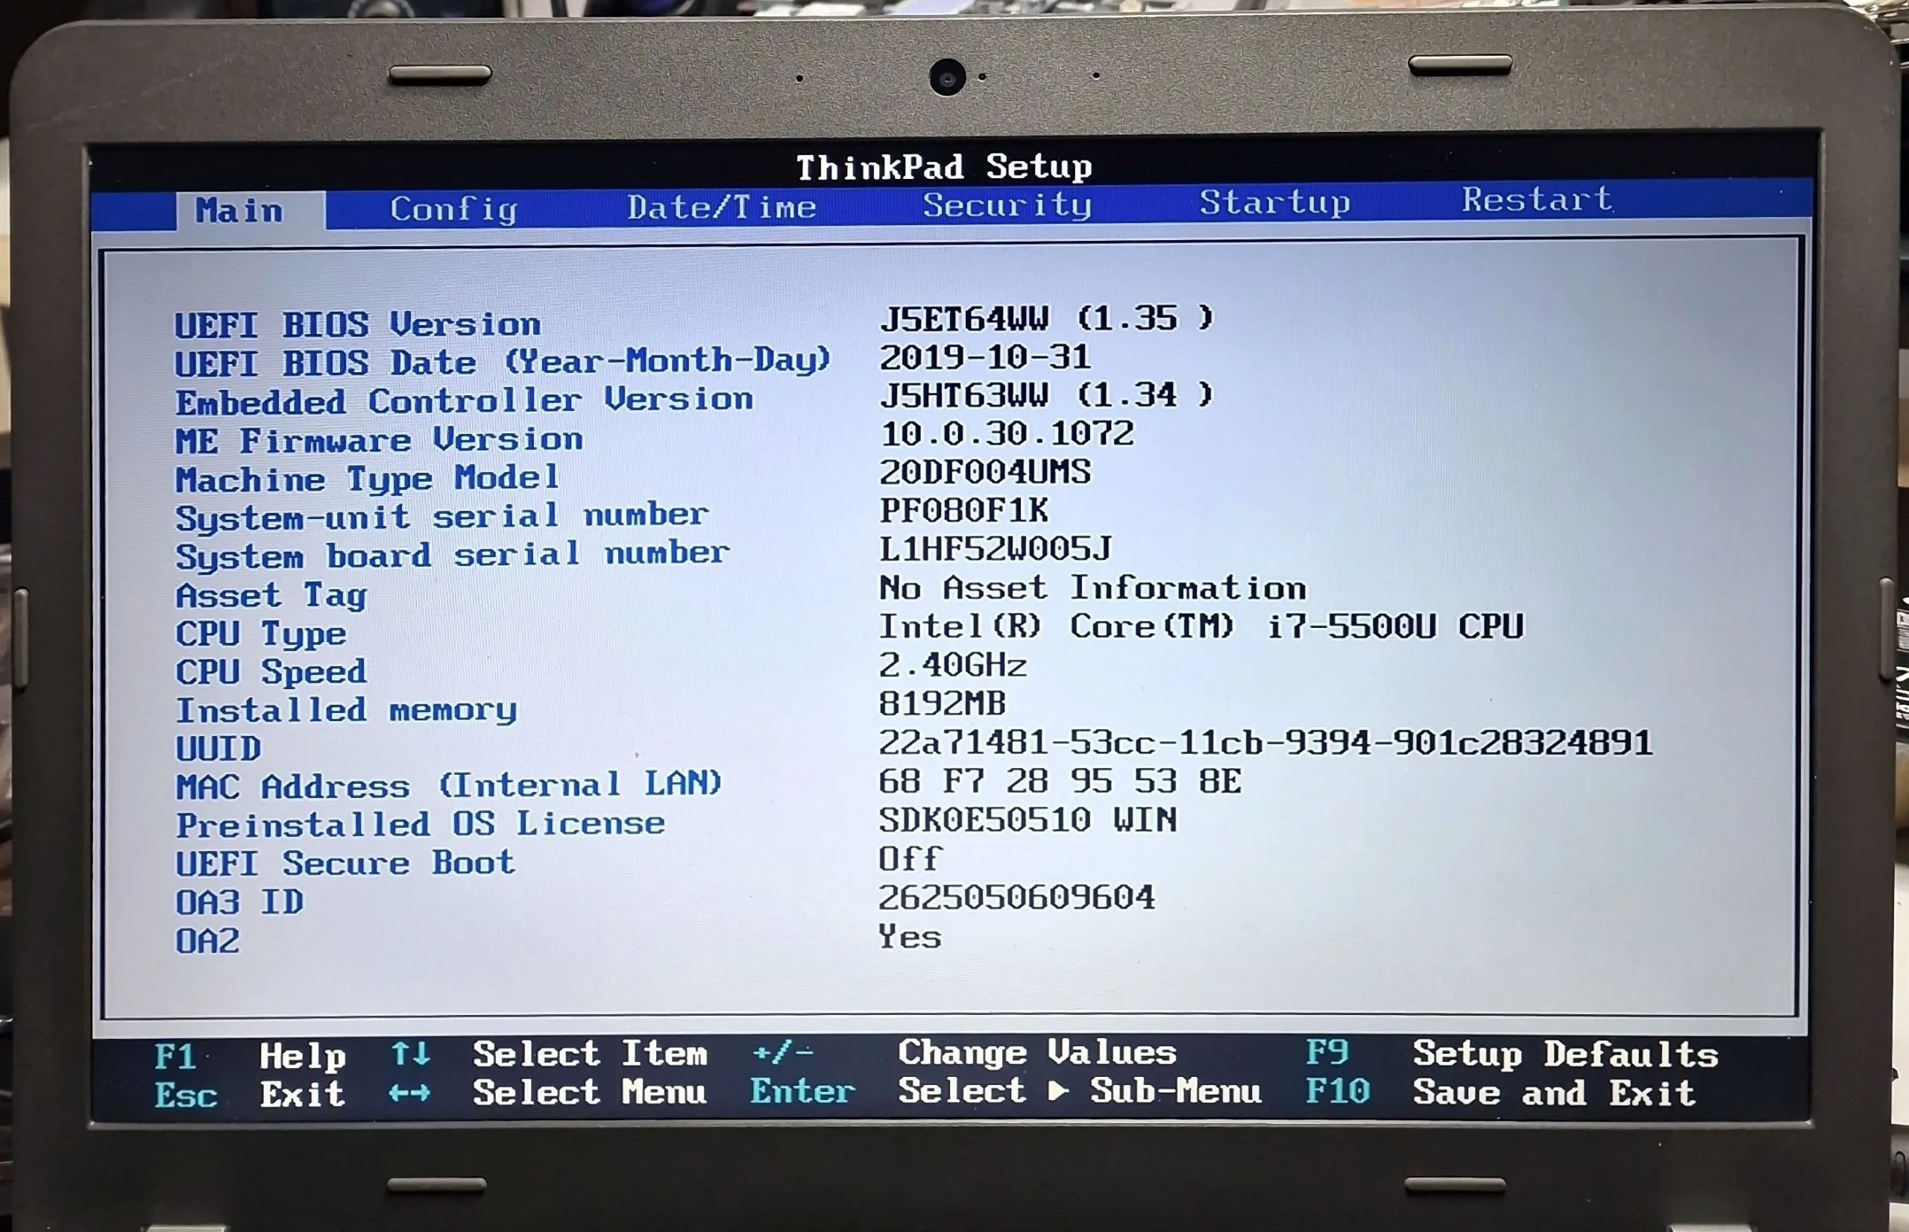
Task: Click the F1 key hint
Action: 175,1057
